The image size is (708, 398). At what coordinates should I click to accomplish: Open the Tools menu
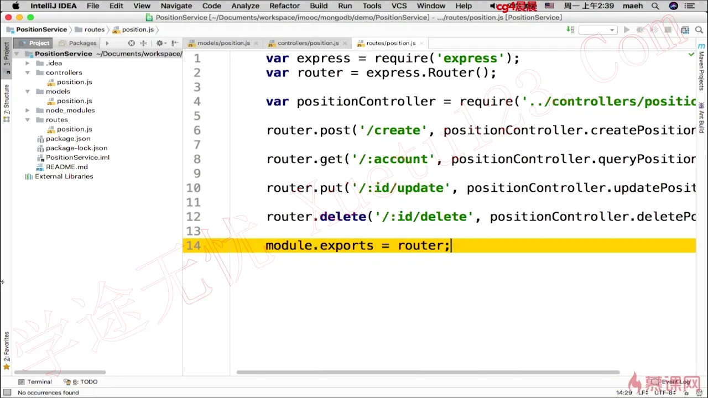click(372, 6)
